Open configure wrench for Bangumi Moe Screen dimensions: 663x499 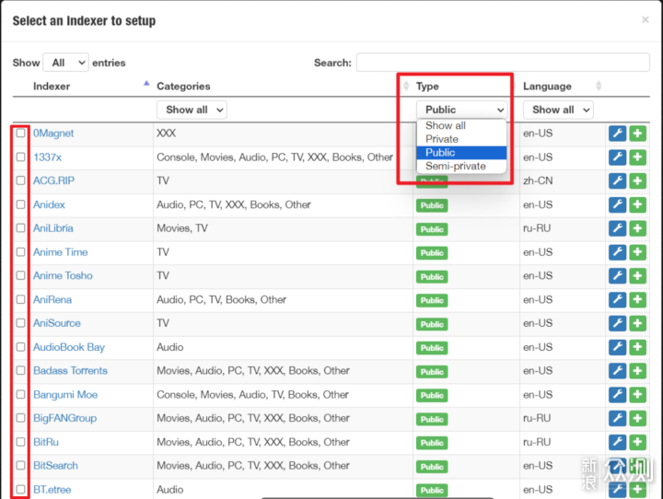(617, 395)
